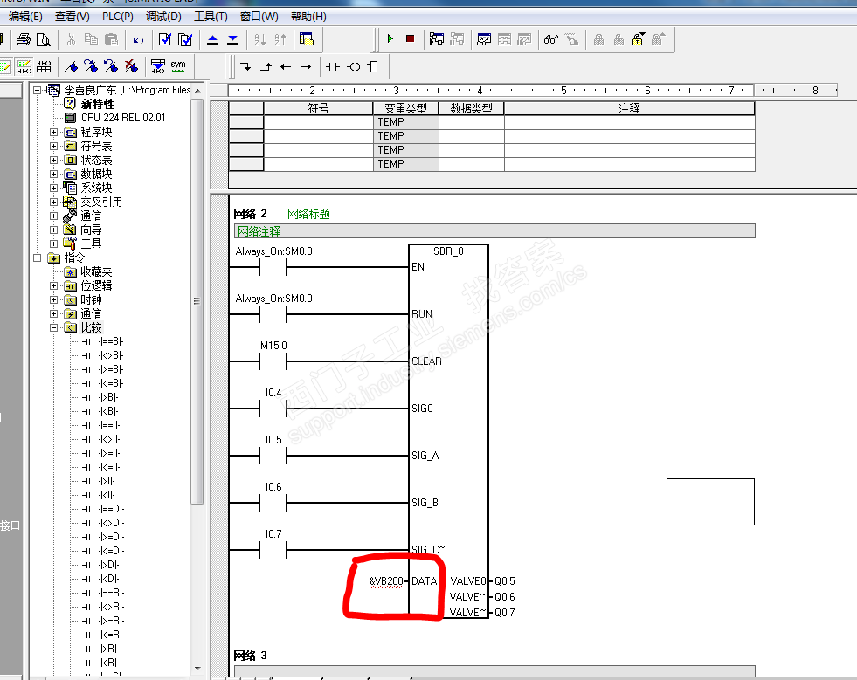Select the >=I compare instruction
This screenshot has width=857, height=680.
point(109,453)
